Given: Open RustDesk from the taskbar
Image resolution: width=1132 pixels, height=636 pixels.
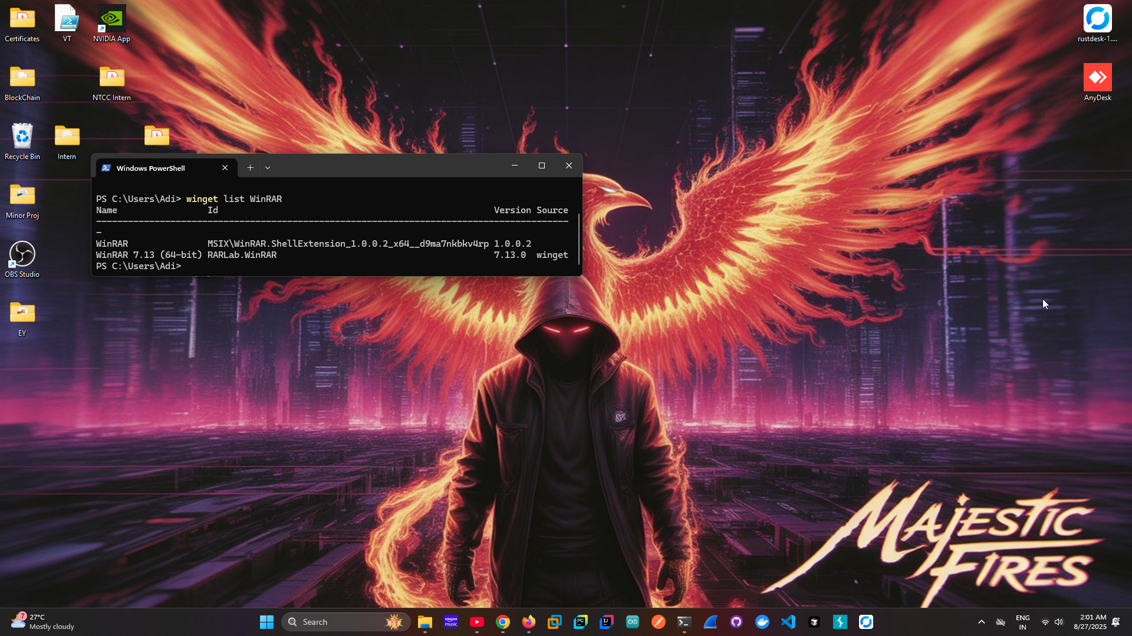Looking at the screenshot, I should pyautogui.click(x=866, y=622).
